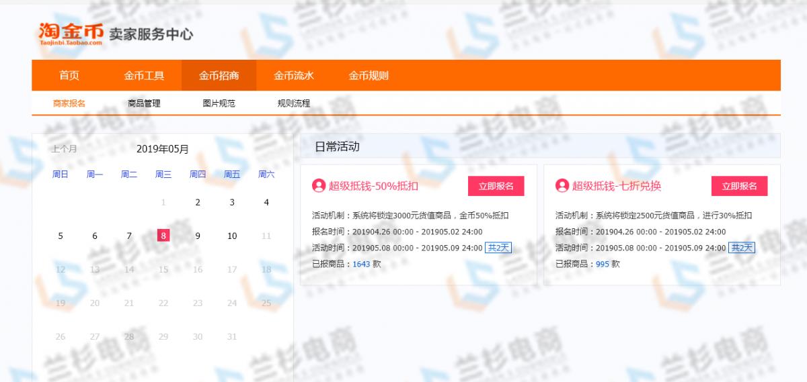Click the 周日 weekday header
Viewport: 807px width, 382px height.
[x=61, y=175]
